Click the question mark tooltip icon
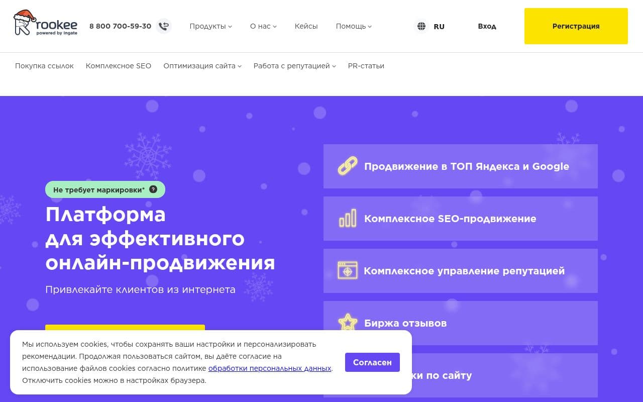 pyautogui.click(x=153, y=189)
